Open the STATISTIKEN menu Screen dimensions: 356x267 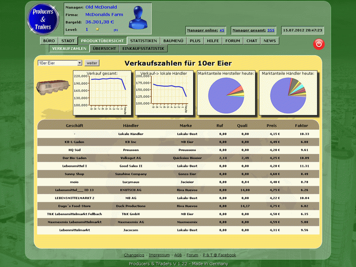pos(143,41)
